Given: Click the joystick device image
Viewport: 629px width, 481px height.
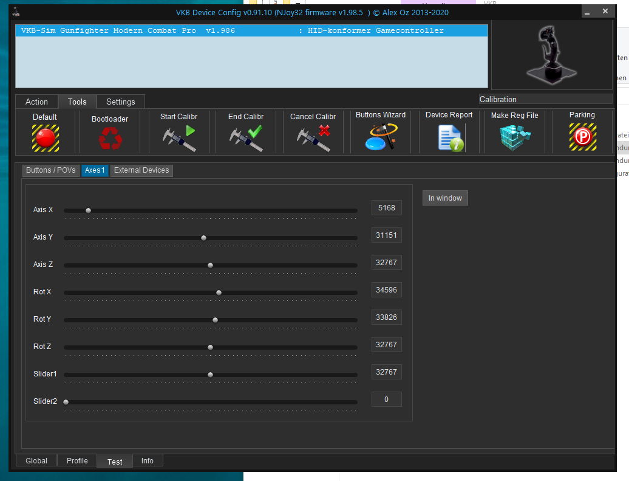Looking at the screenshot, I should 552,55.
